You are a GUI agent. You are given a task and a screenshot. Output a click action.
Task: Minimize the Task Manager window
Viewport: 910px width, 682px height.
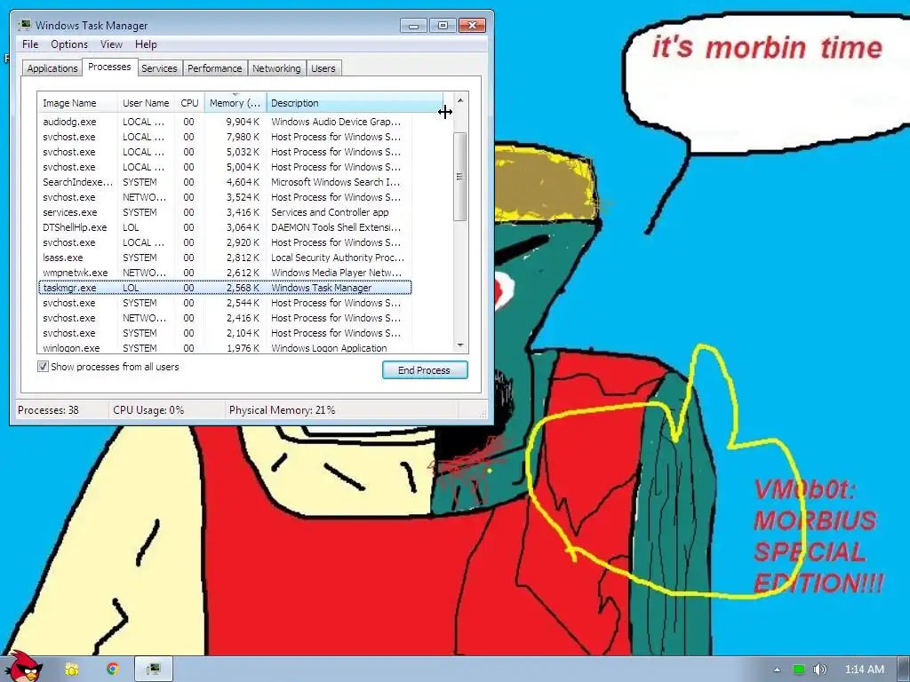click(x=413, y=26)
